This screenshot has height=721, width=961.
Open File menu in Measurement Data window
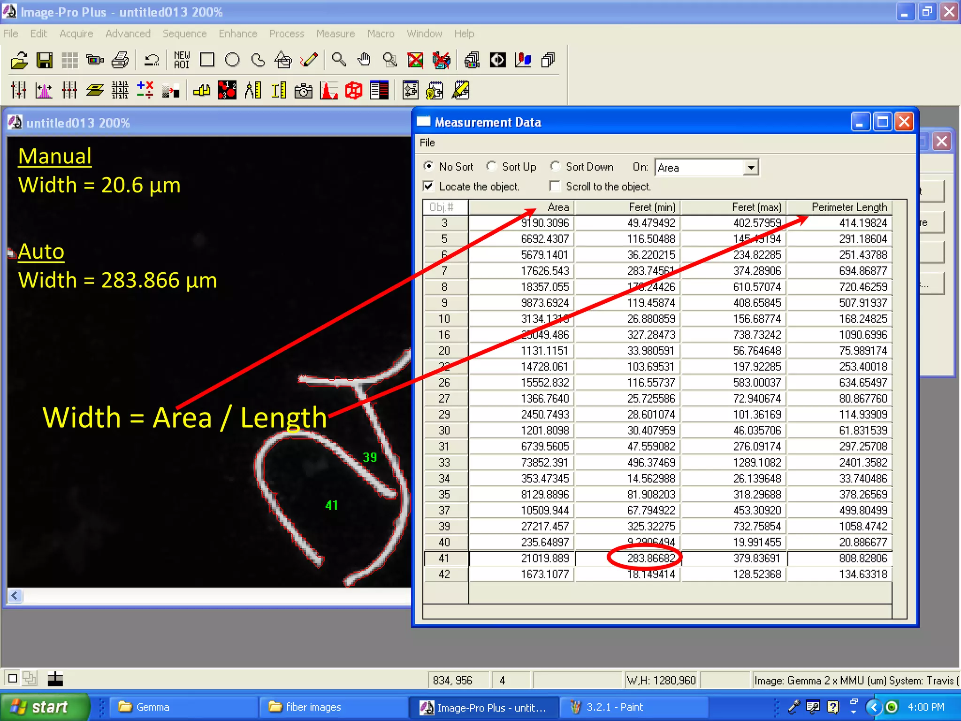[427, 143]
